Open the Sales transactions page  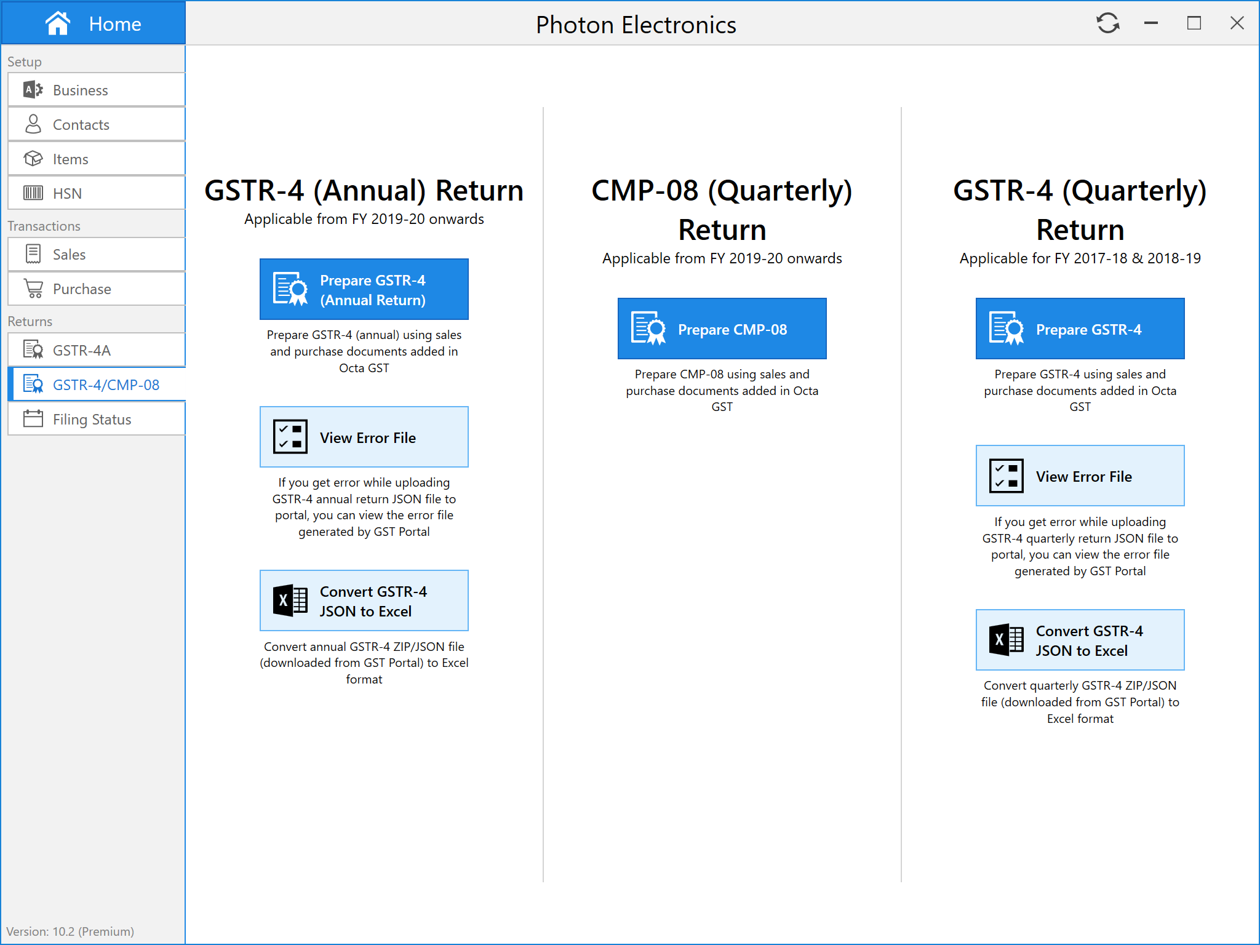pyautogui.click(x=97, y=254)
